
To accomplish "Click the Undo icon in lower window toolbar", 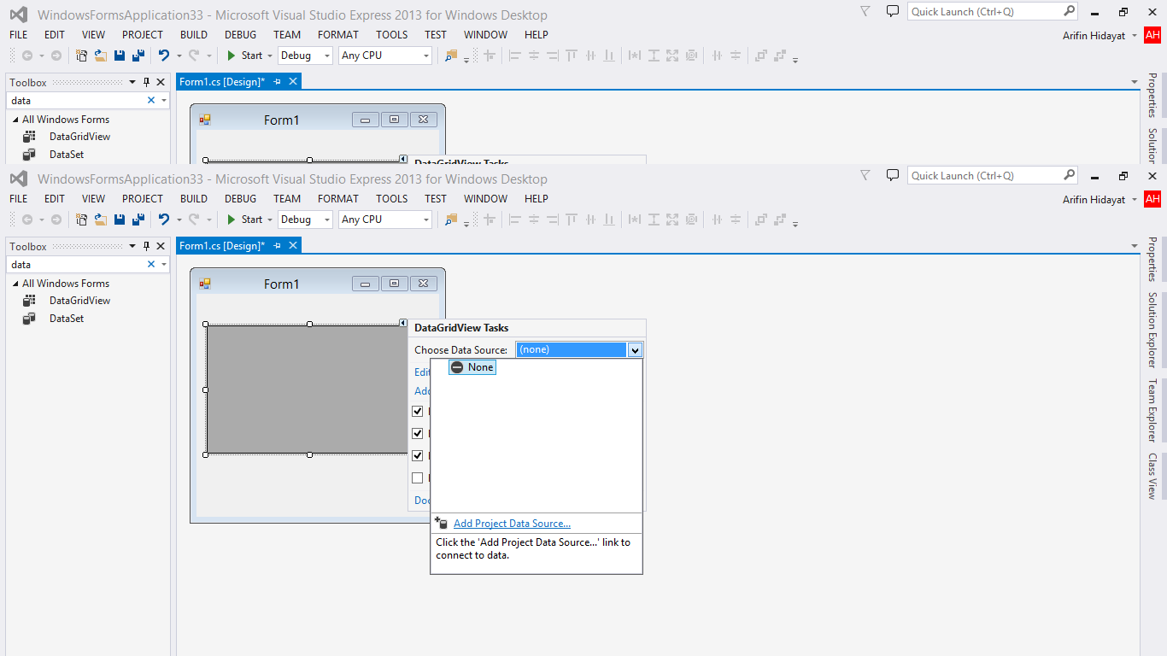I will [163, 220].
